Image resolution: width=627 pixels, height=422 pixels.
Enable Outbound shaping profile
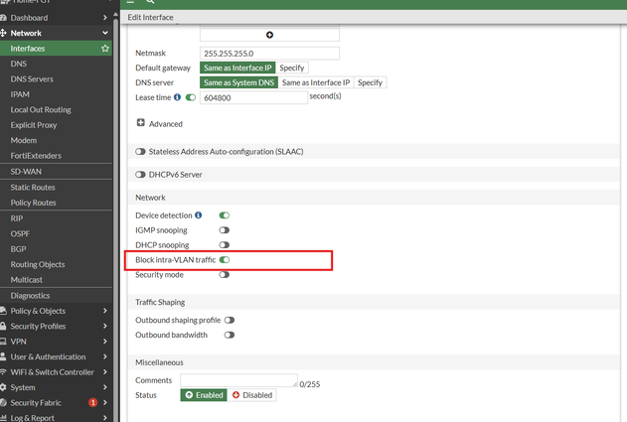click(230, 320)
